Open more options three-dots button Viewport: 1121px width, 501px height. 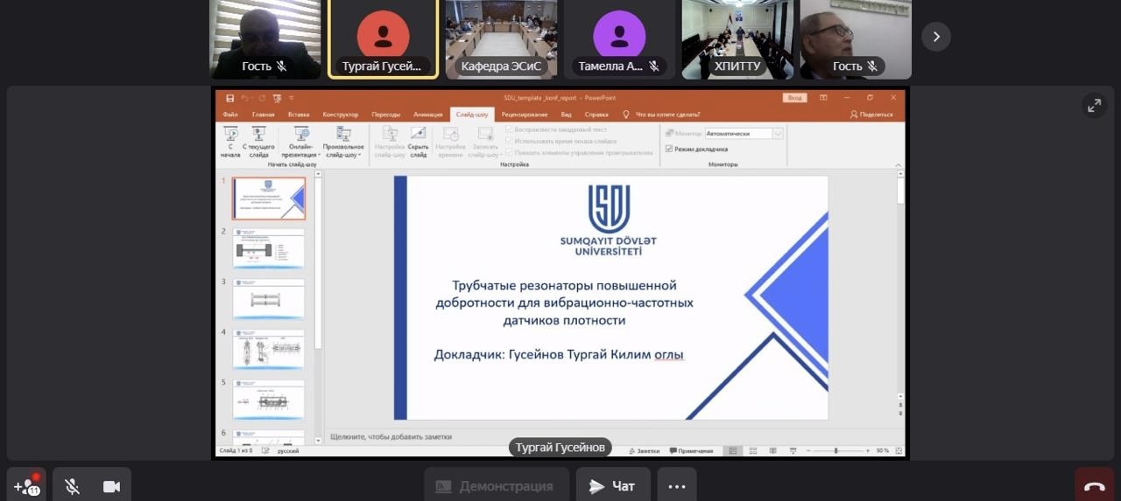coord(677,487)
